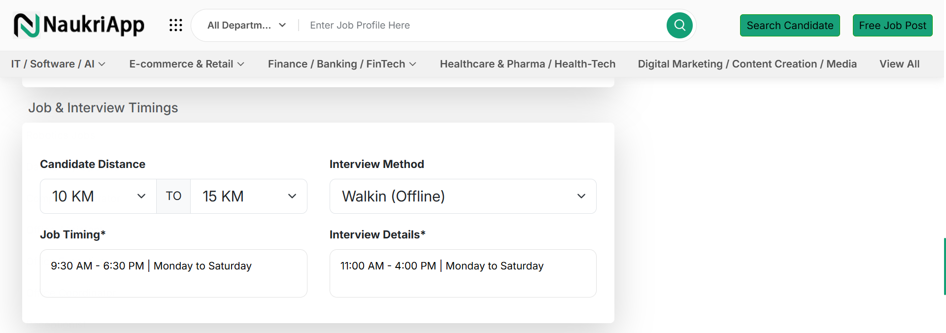Screen dimensions: 946x333
Task: Type in the Enter Job Profile field
Action: click(x=483, y=25)
